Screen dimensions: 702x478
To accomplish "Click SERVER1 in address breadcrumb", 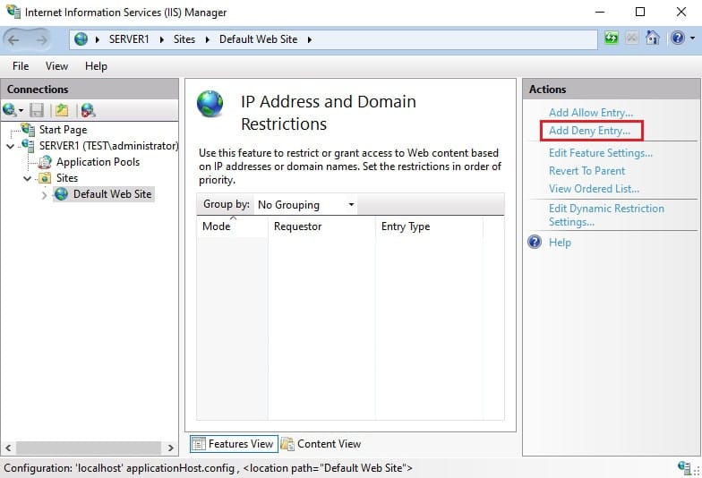I will pos(129,39).
